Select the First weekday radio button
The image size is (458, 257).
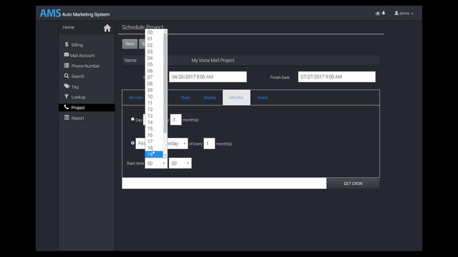pos(133,143)
